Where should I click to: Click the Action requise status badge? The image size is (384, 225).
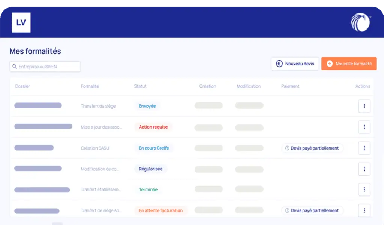[x=153, y=127]
